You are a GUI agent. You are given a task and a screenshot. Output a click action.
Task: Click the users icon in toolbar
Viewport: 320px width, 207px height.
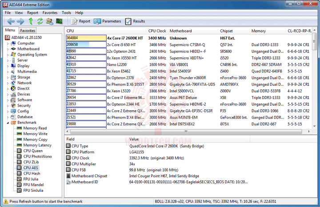pyautogui.click(x=50, y=21)
